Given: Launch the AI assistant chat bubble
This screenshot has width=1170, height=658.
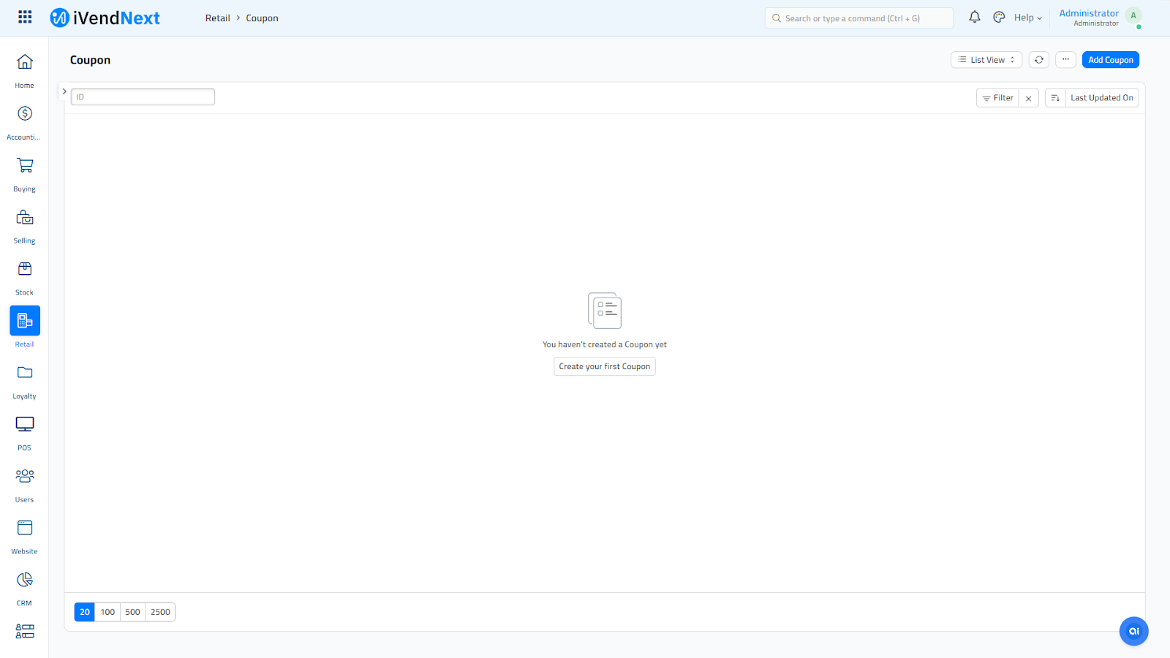Looking at the screenshot, I should coord(1133,631).
